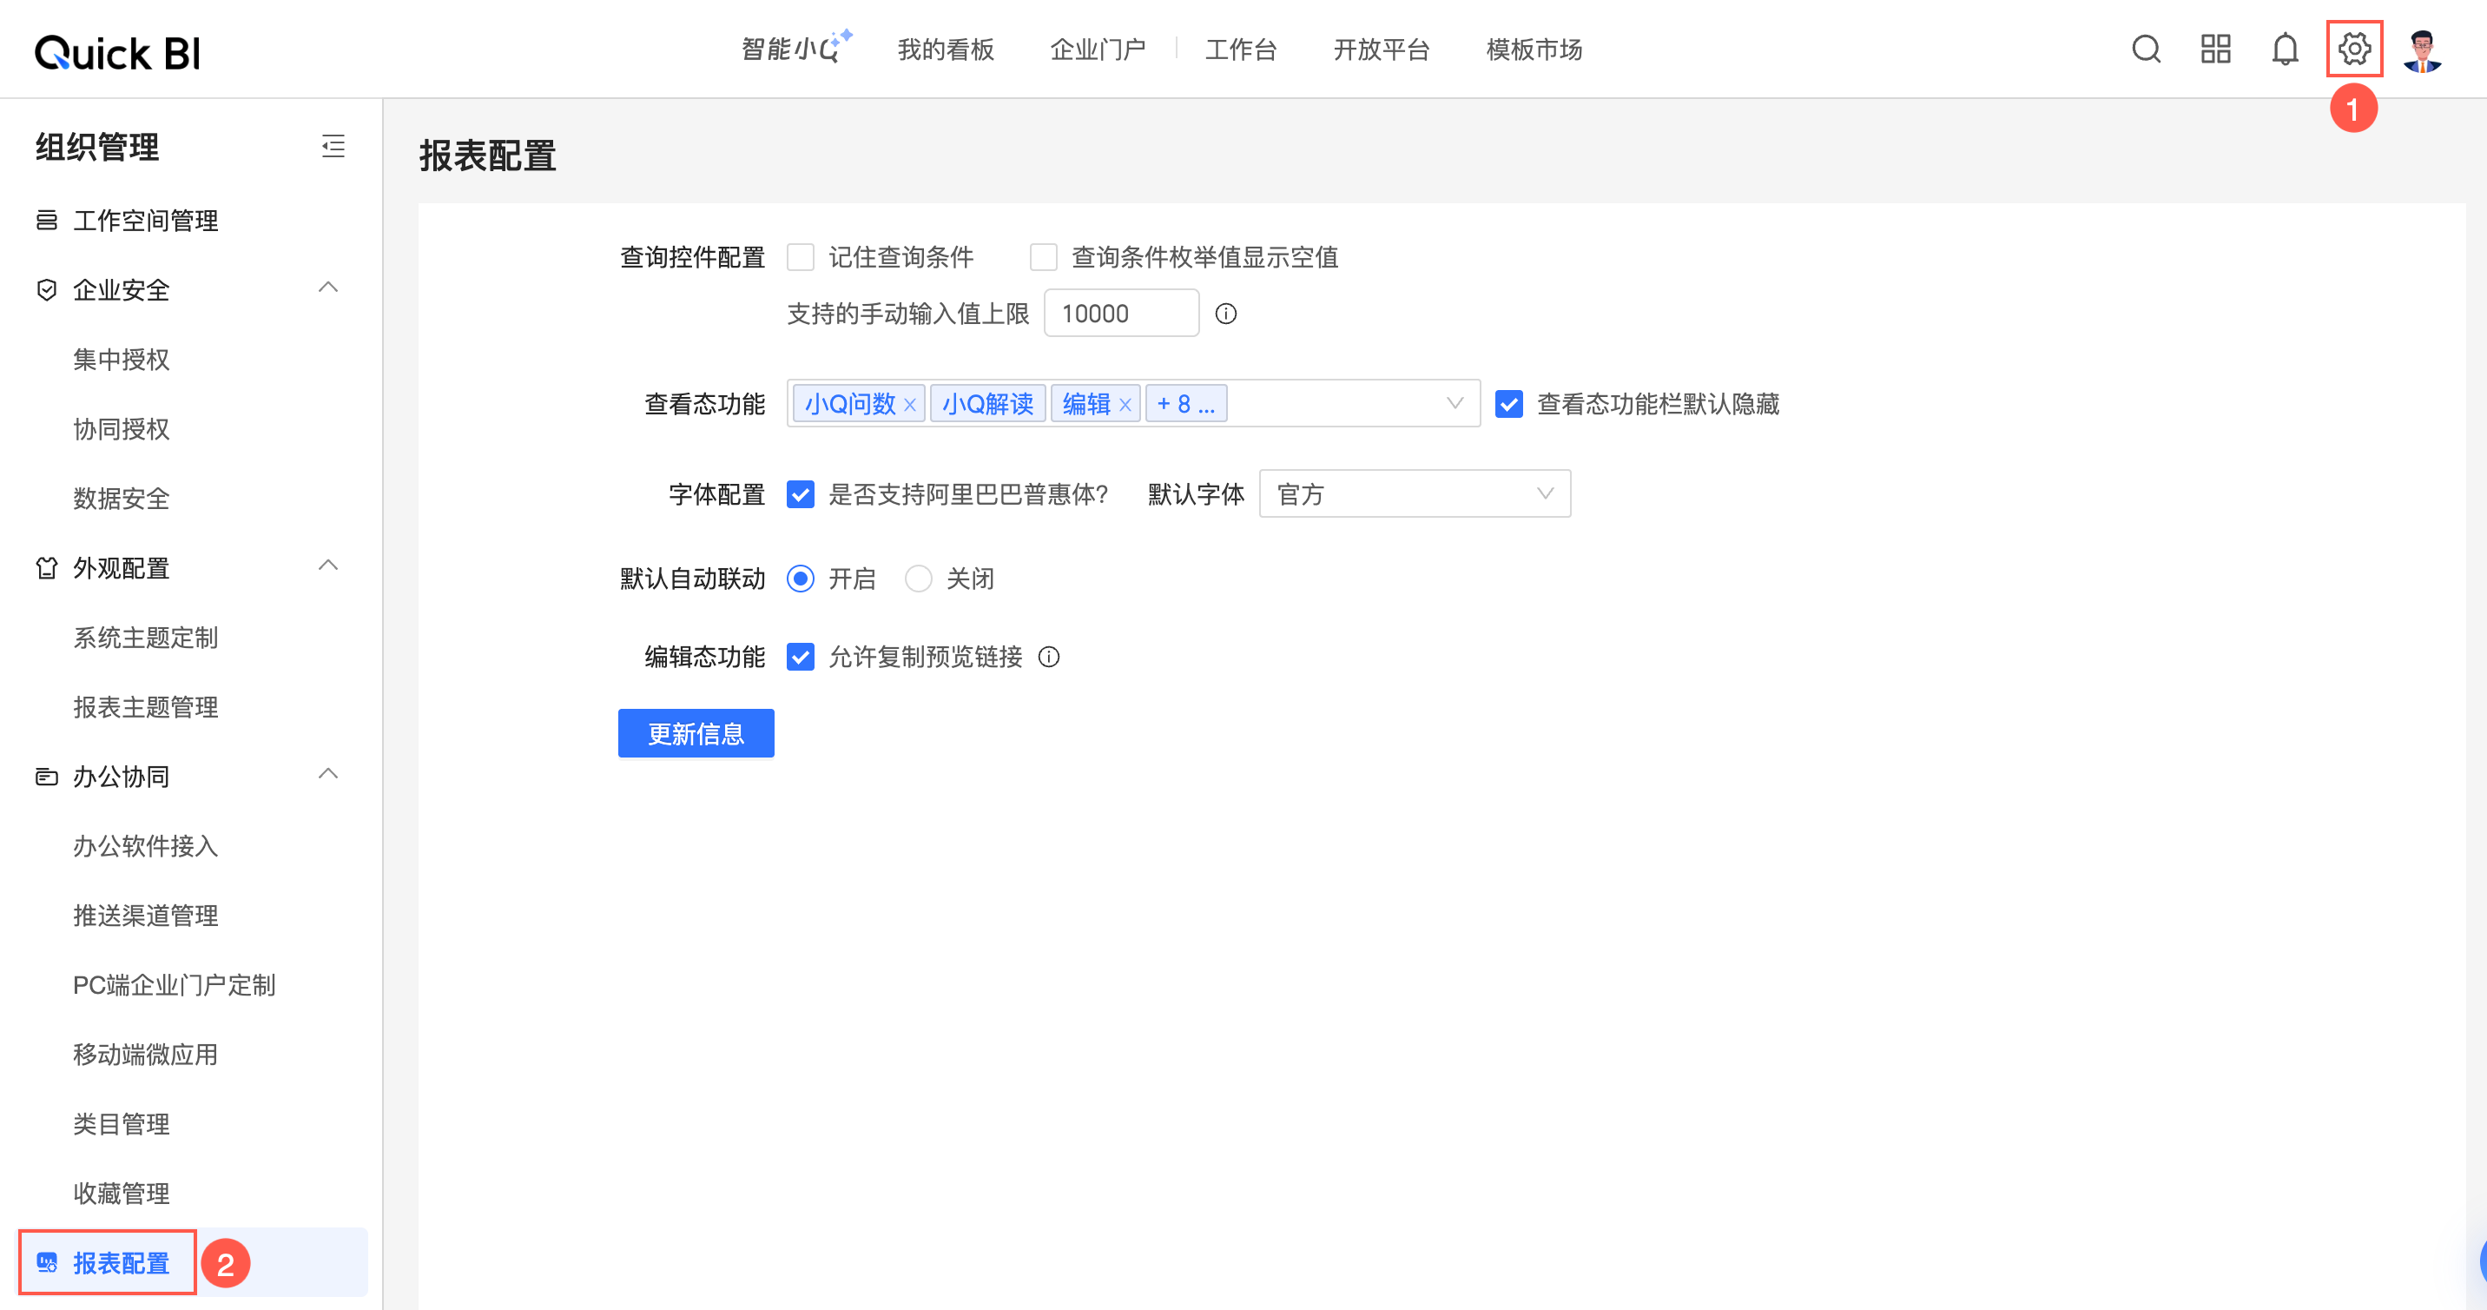Click the 更新信息 button

(695, 734)
